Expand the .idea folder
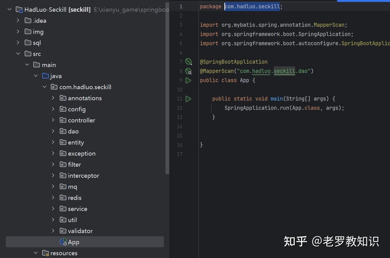The width and height of the screenshot is (390, 258). pyautogui.click(x=18, y=21)
